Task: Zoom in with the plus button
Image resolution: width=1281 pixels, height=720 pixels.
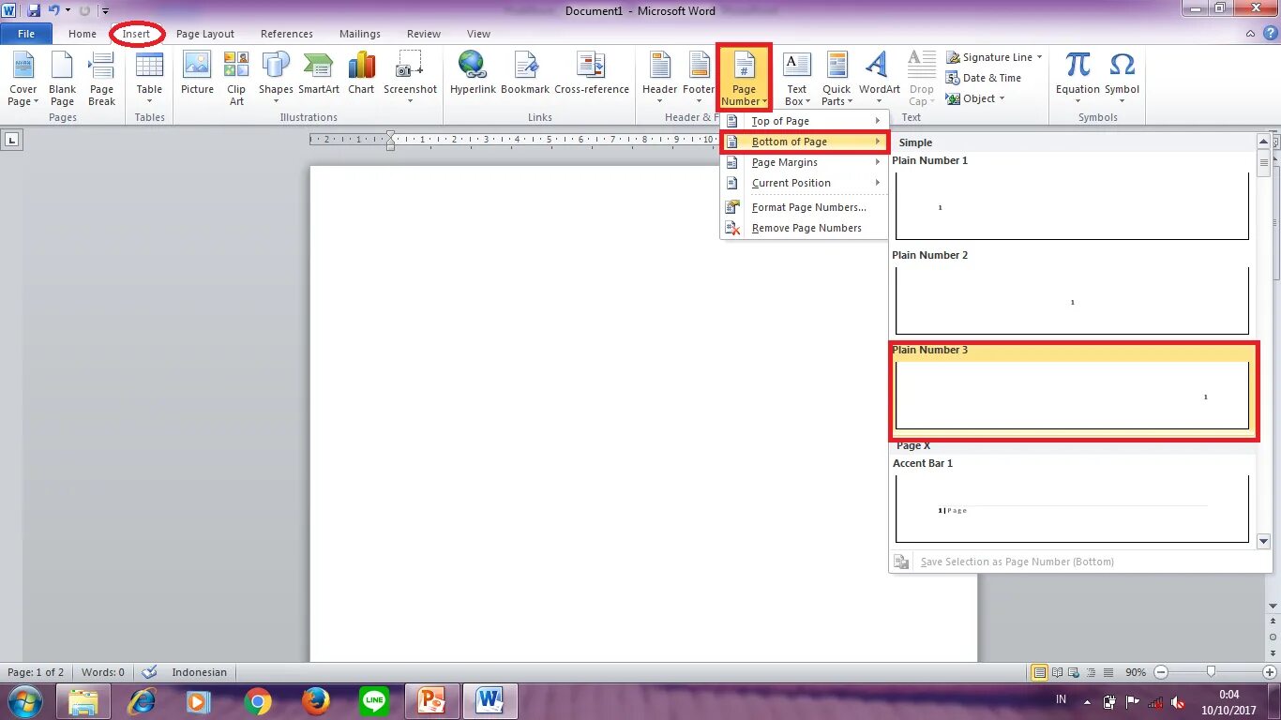Action: (1269, 672)
